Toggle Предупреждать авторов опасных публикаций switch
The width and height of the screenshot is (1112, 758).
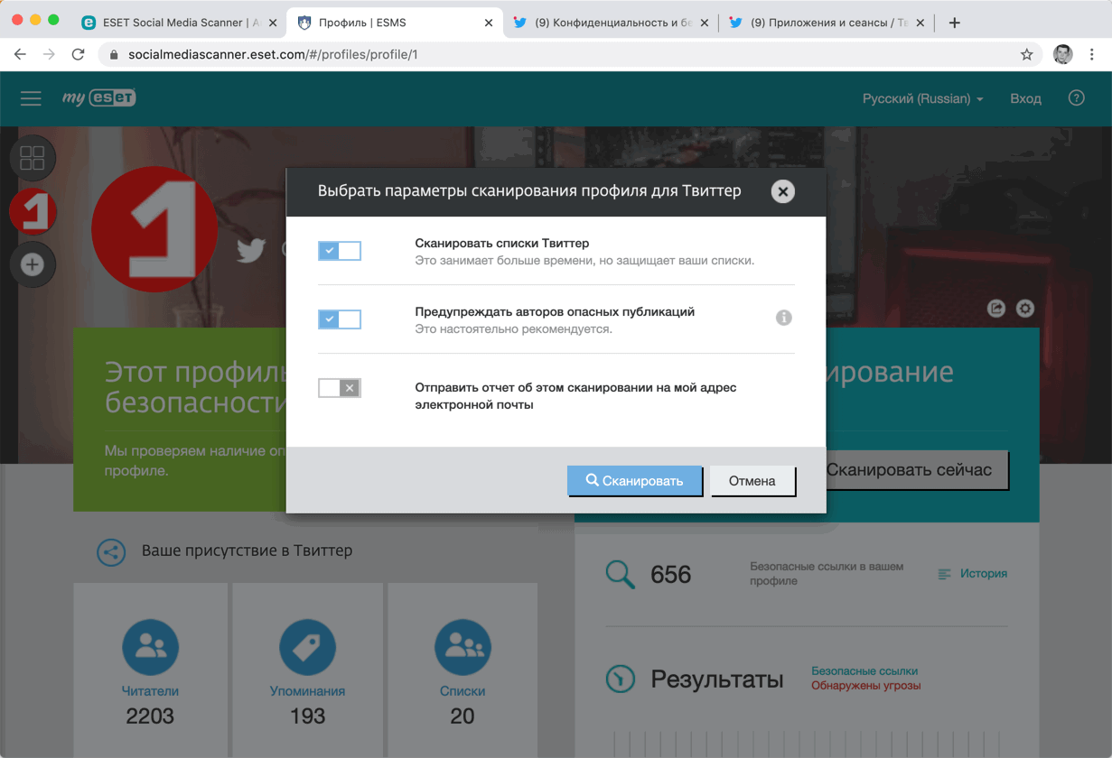click(x=340, y=319)
